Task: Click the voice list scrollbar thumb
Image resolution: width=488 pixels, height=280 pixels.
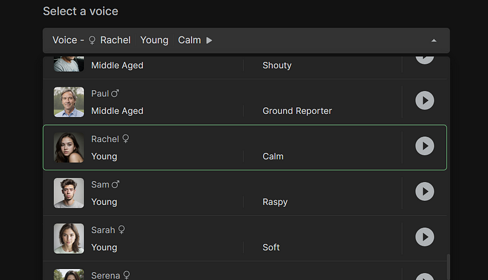Action: point(448,267)
